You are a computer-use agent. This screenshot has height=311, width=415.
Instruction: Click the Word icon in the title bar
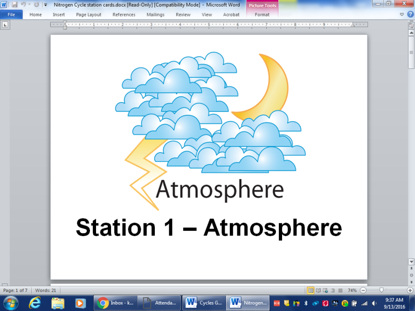[4, 4]
